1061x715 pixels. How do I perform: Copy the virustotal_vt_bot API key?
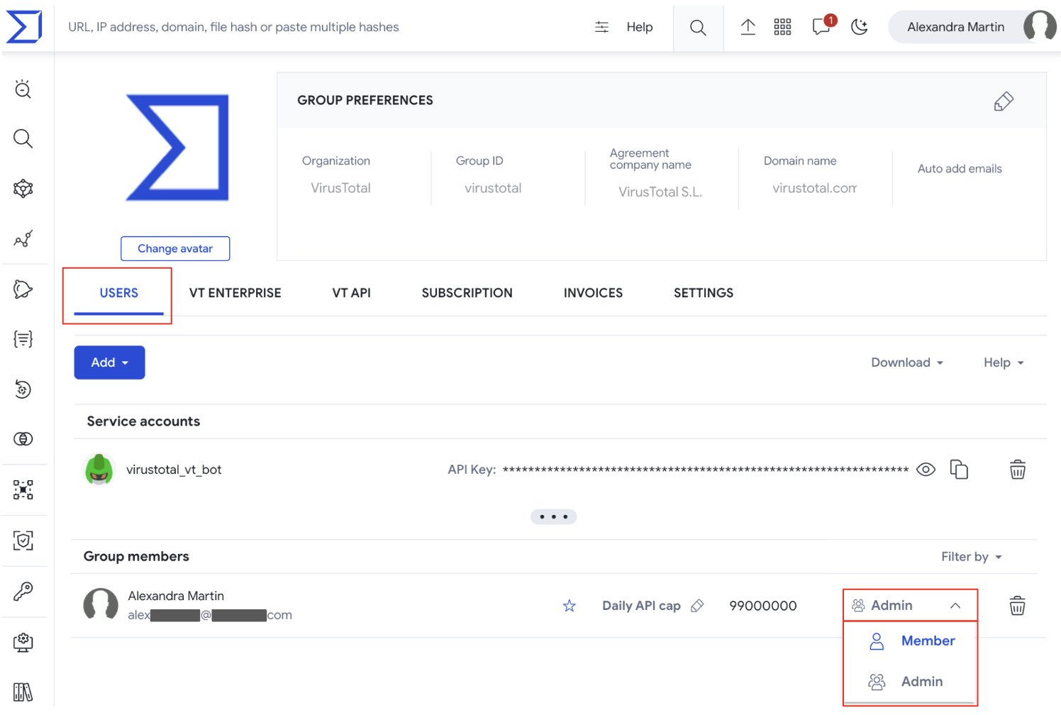pos(959,470)
